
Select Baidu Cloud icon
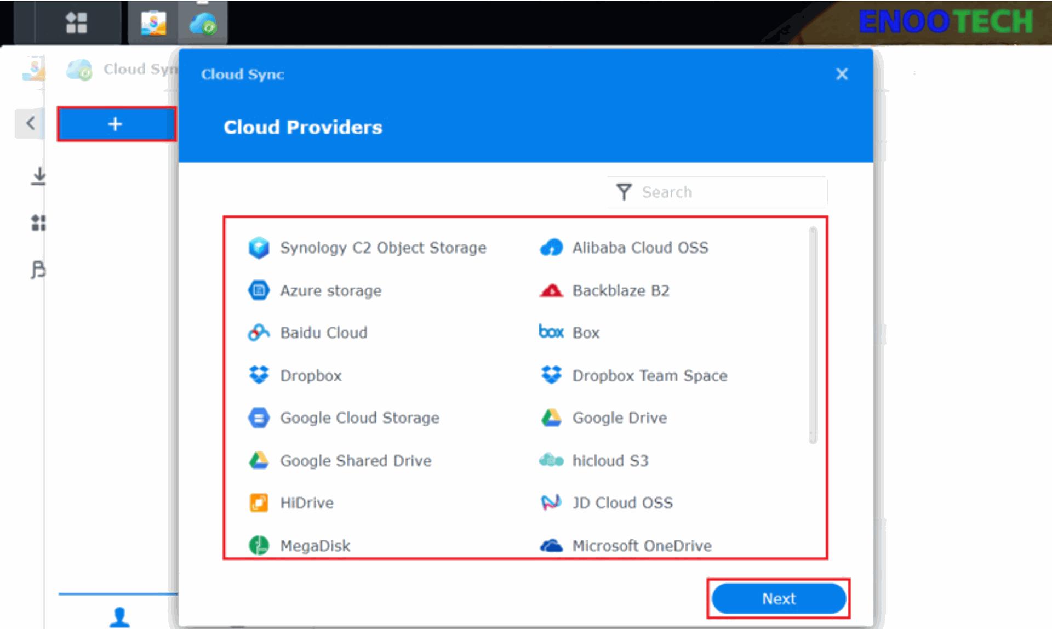(259, 333)
